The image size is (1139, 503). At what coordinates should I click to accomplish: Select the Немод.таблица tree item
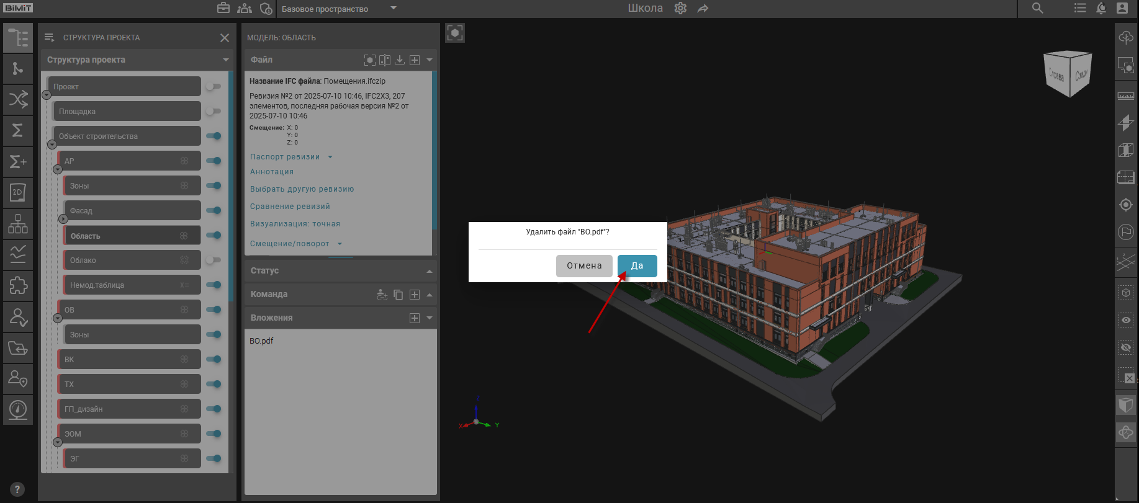tap(131, 285)
